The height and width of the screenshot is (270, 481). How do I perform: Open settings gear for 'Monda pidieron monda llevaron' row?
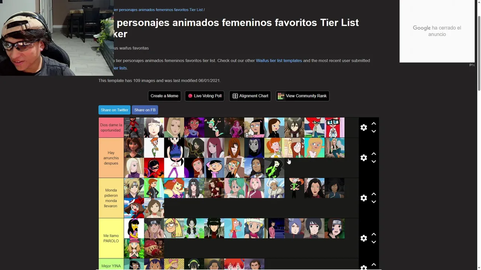(363, 198)
